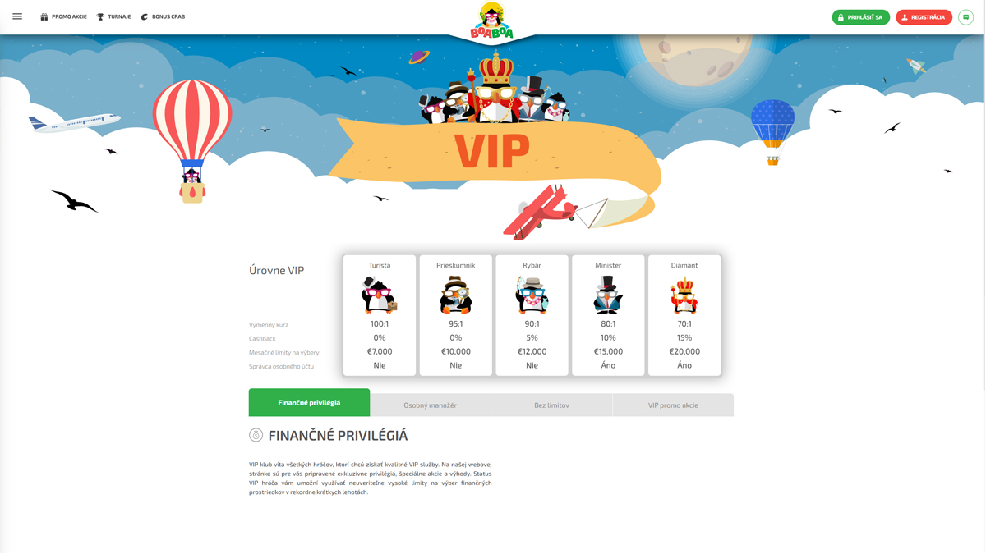
Task: Select the Finančné privilégiá tab
Action: click(309, 403)
